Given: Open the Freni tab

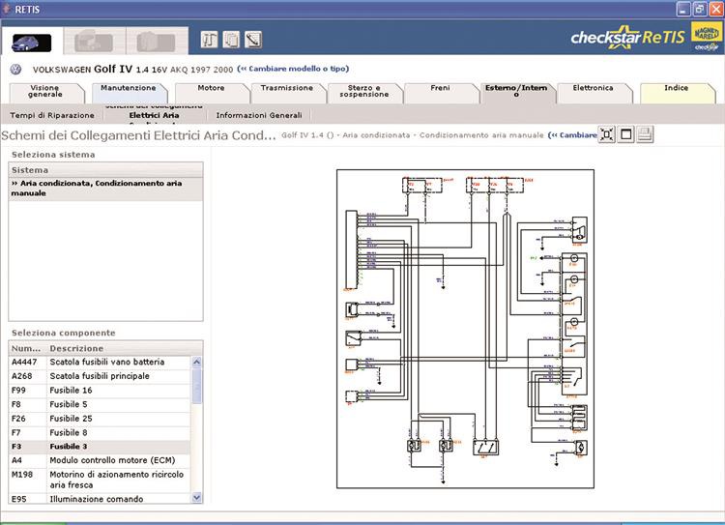Looking at the screenshot, I should 440,88.
